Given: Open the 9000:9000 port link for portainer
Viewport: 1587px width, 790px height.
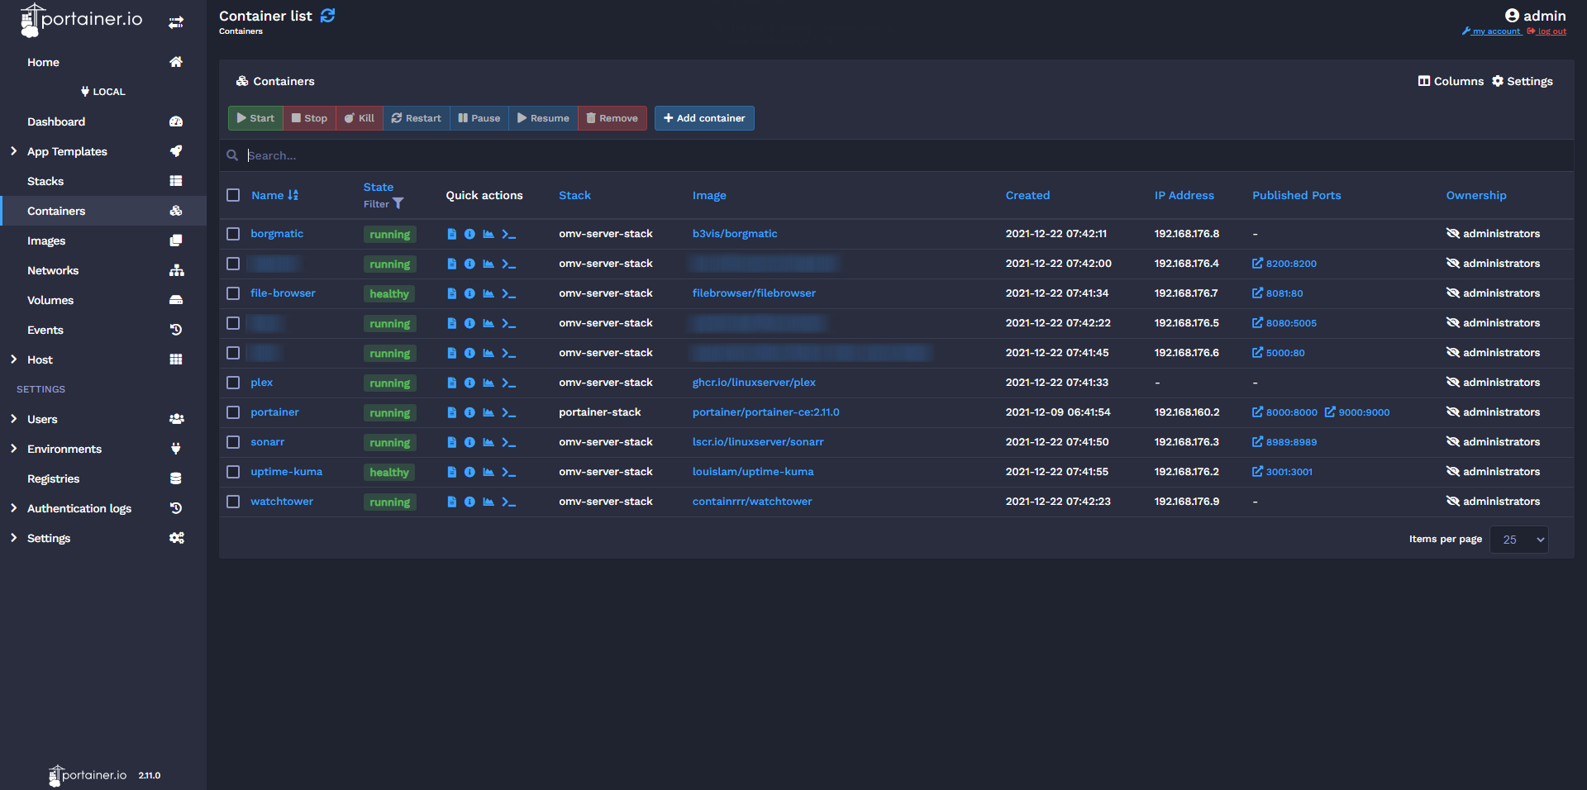Looking at the screenshot, I should click(x=1357, y=412).
